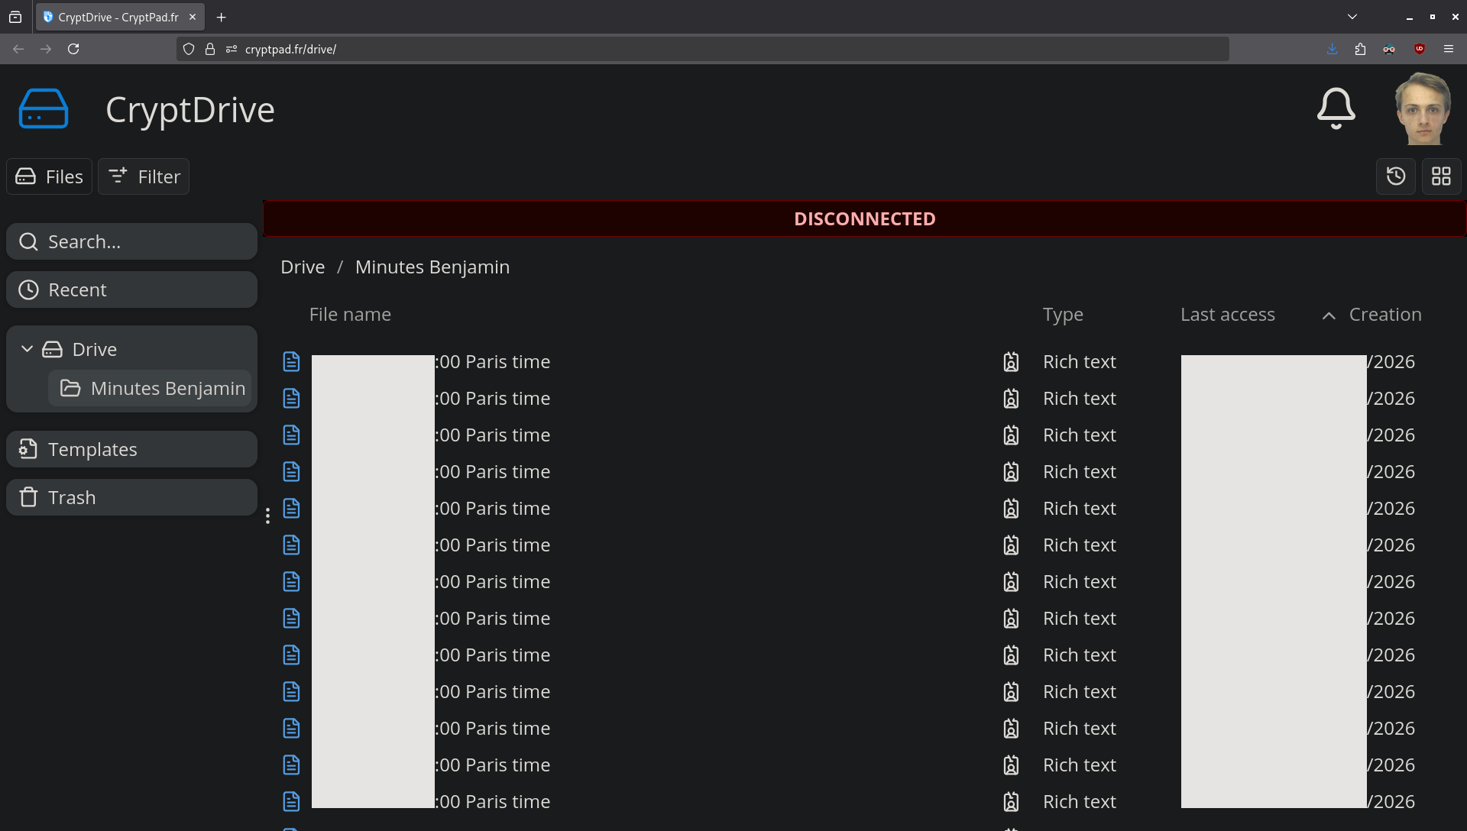Open the Files menu button

click(x=50, y=176)
